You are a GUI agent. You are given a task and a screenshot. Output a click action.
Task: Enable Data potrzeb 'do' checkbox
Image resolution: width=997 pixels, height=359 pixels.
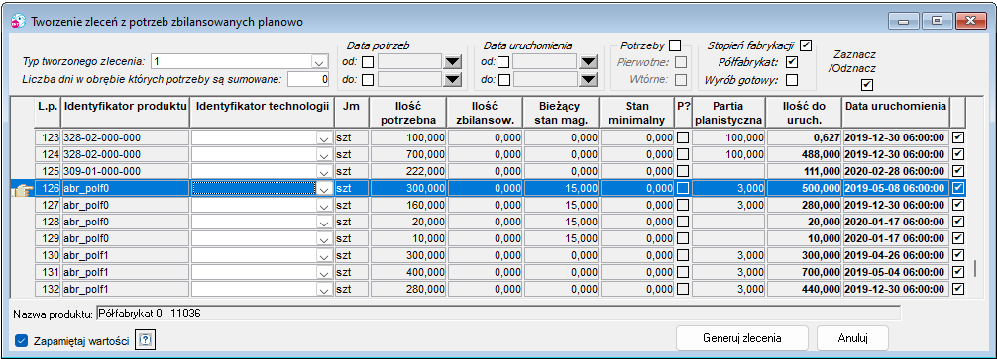(x=368, y=80)
